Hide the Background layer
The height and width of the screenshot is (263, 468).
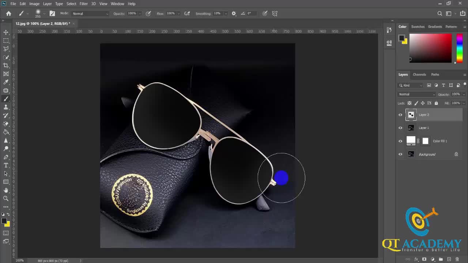coord(400,154)
